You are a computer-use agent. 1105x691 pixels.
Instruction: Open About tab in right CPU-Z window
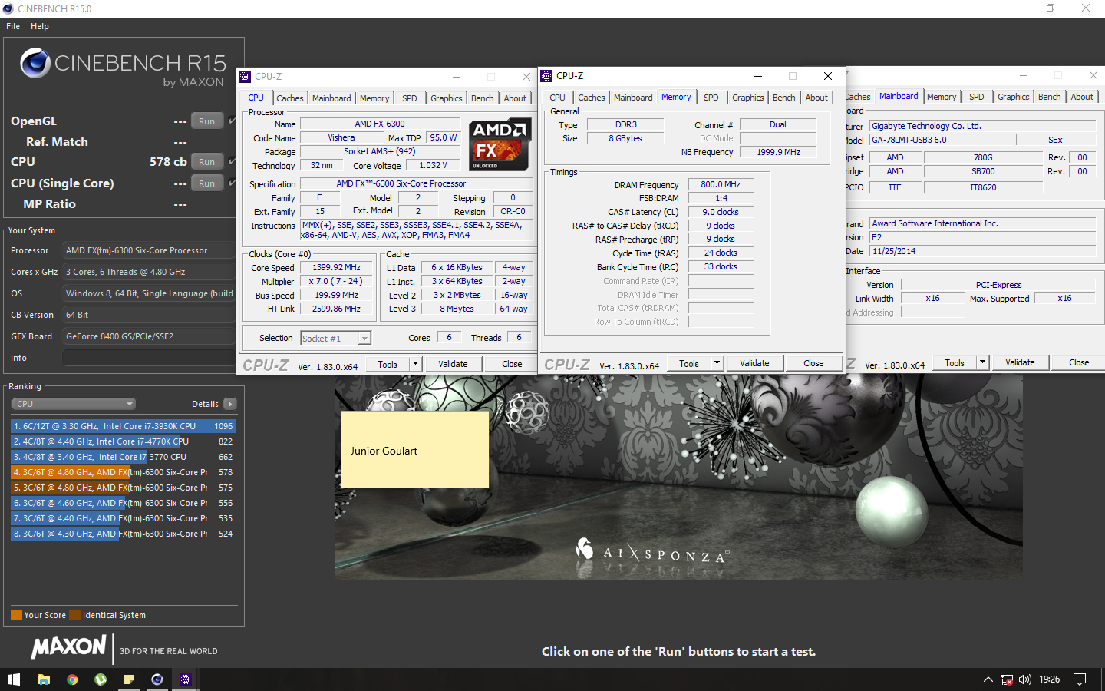[1083, 97]
